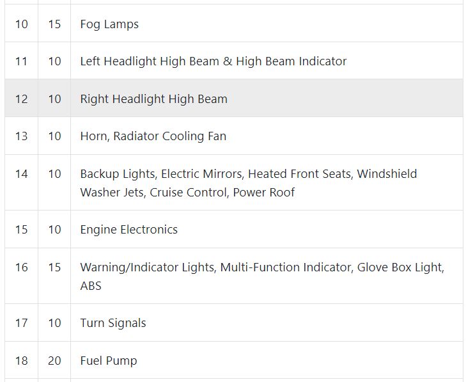466x382 pixels.
Task: Click fuse number 13 cell
Action: coord(21,136)
